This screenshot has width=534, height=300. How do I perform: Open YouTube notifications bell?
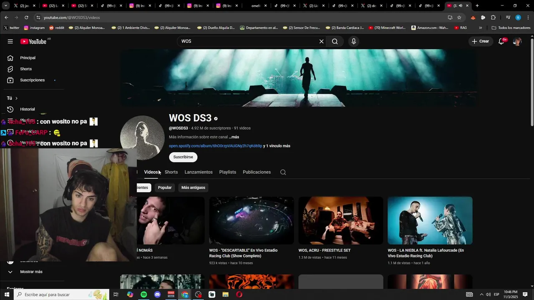[x=502, y=41]
